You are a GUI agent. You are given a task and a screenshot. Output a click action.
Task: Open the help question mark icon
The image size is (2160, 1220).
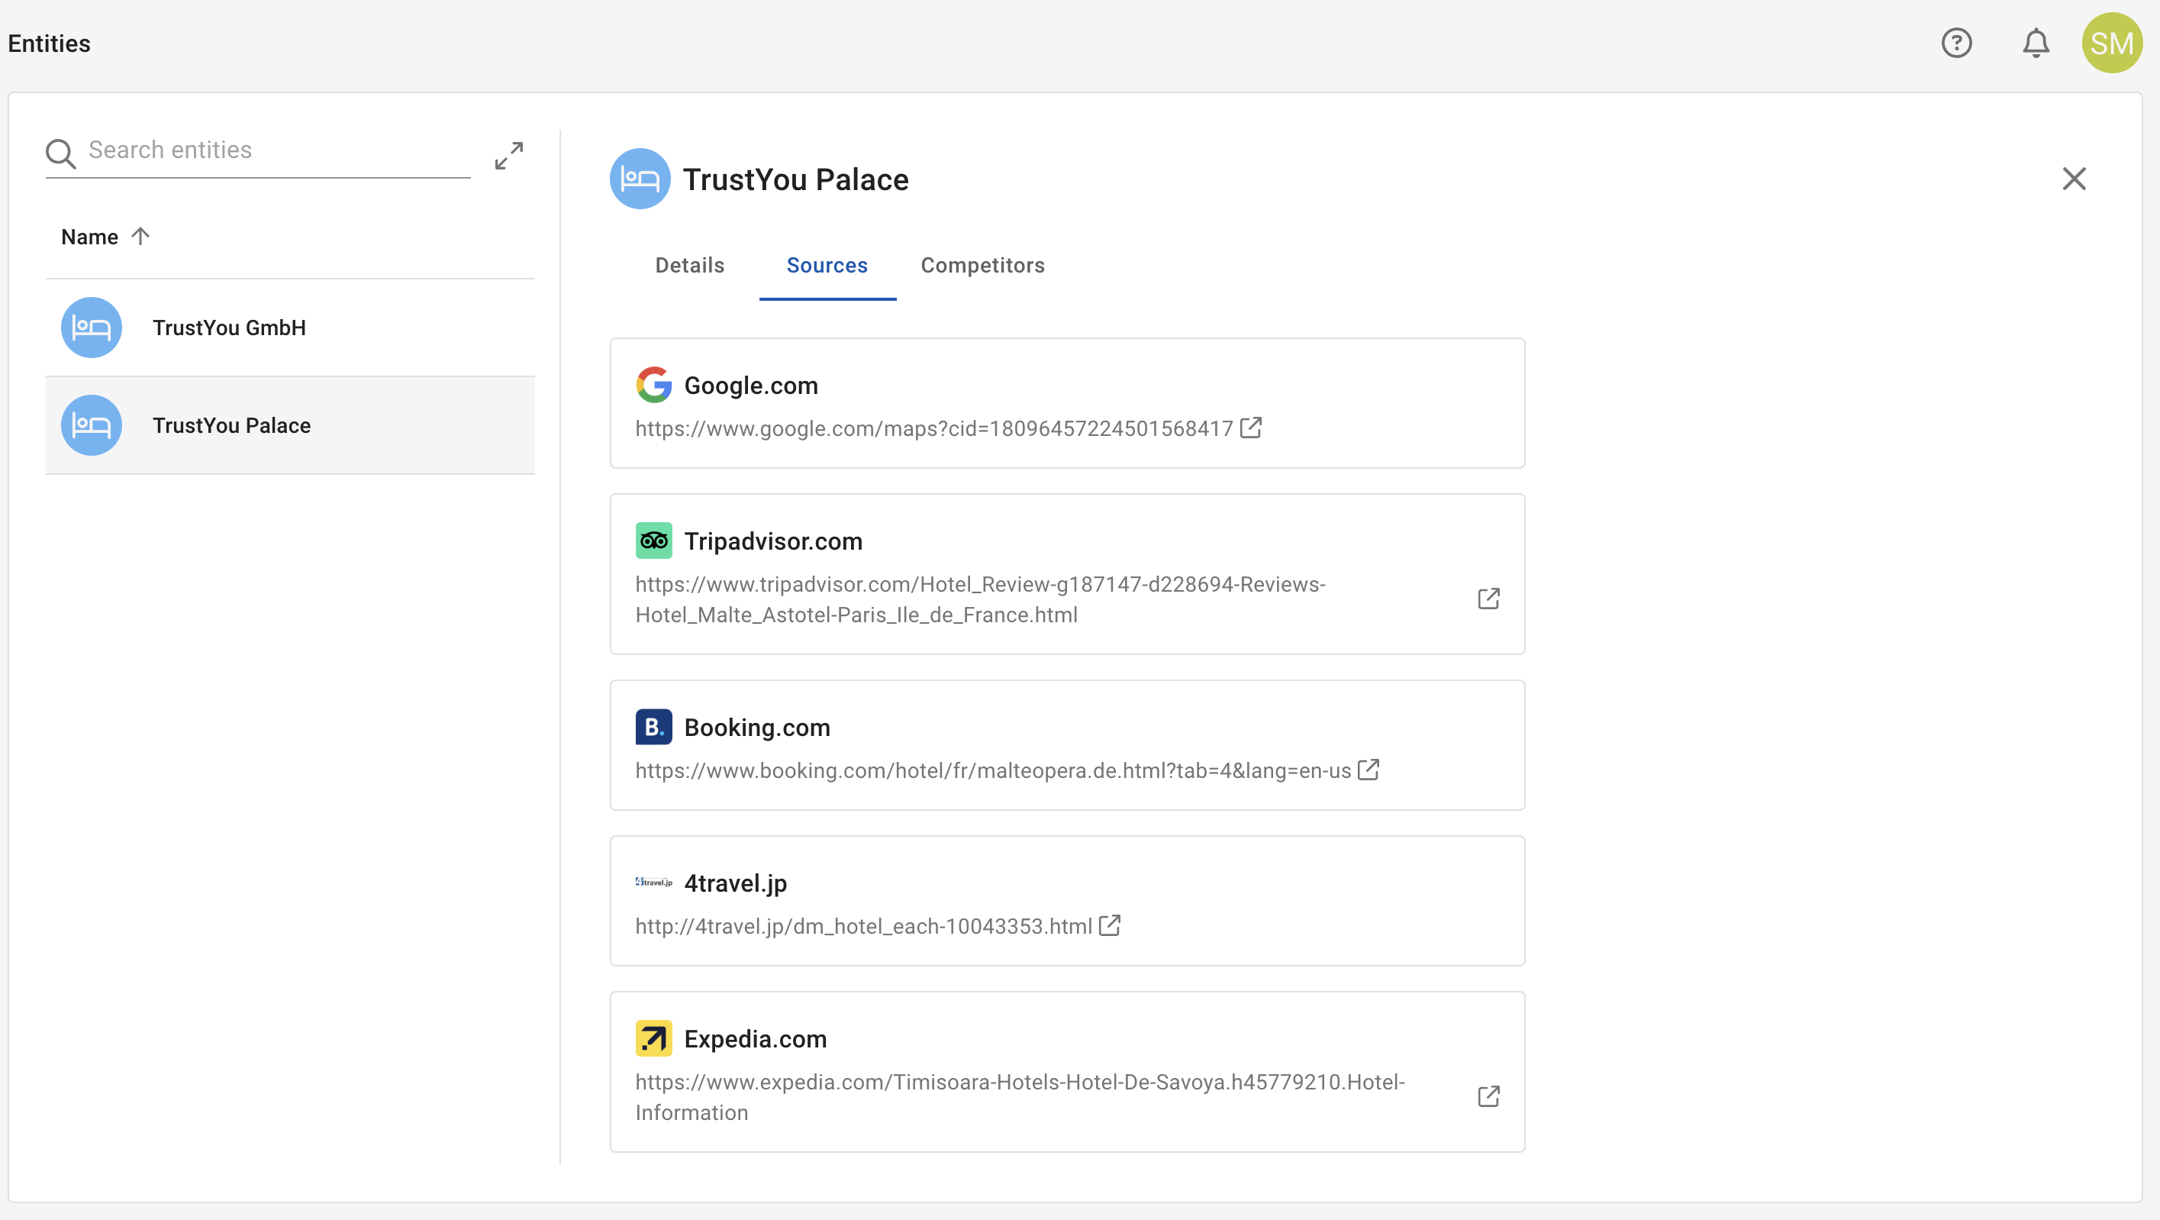[1956, 43]
